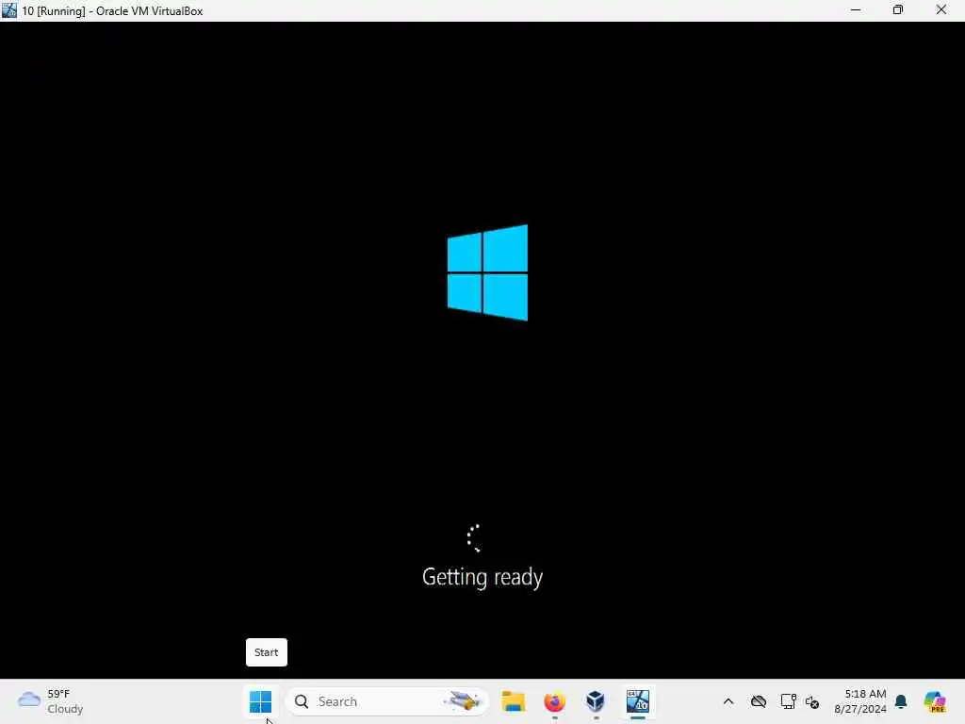Select the running VM taskbar icon
The image size is (965, 724).
click(x=638, y=701)
